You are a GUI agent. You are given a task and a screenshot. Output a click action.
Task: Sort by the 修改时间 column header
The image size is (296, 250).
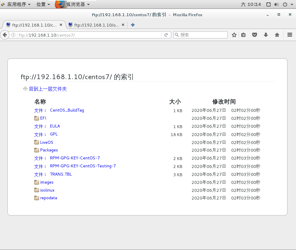pyautogui.click(x=224, y=102)
